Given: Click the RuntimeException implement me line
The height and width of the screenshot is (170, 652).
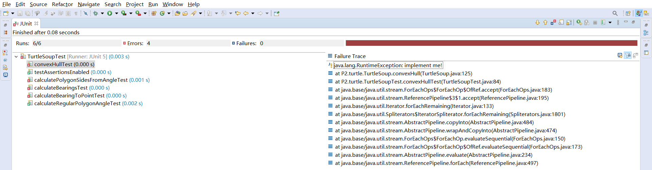Looking at the screenshot, I should tap(388, 65).
